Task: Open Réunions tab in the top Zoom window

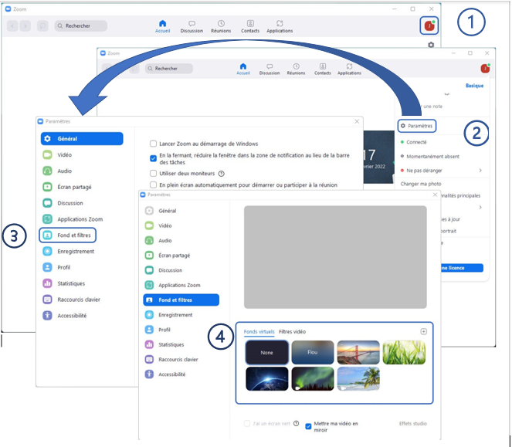Action: coord(221,26)
